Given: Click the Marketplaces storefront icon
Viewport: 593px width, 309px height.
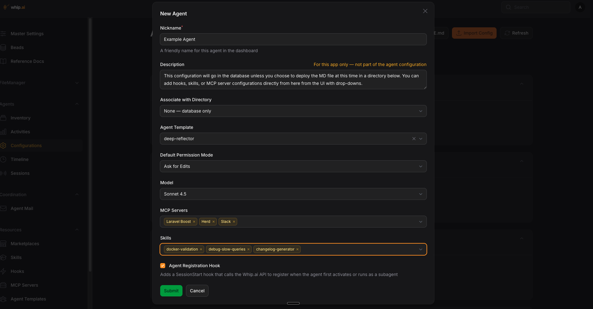Looking at the screenshot, I should coord(3,243).
